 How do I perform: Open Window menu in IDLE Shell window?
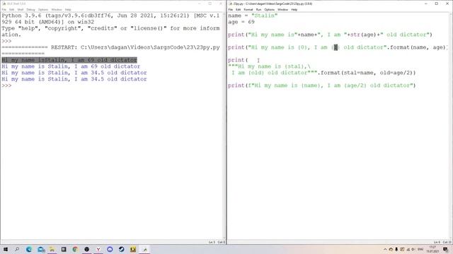coord(57,9)
